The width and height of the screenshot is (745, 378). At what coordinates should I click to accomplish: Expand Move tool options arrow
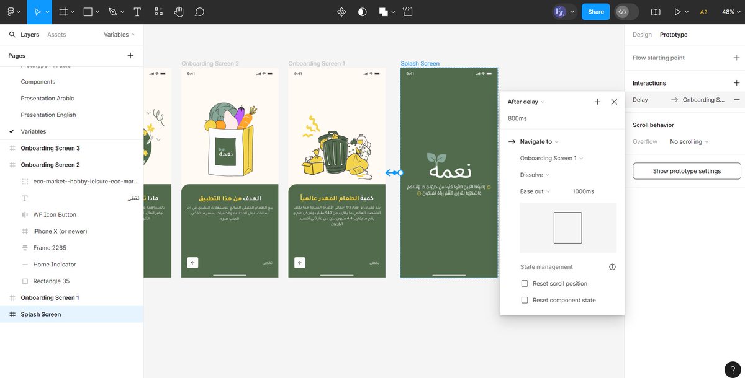click(x=48, y=12)
